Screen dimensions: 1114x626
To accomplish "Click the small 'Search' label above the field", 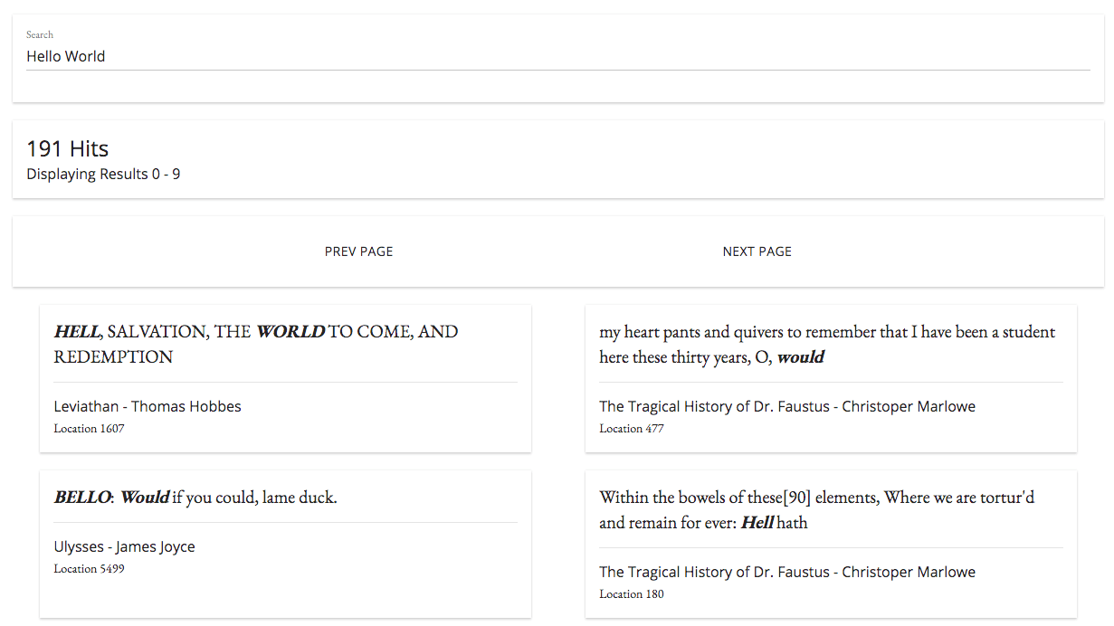I will pos(40,34).
